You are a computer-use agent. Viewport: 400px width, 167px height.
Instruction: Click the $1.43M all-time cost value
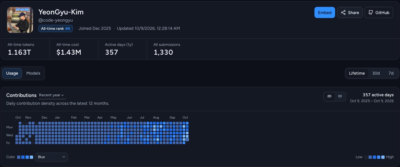coord(69,52)
